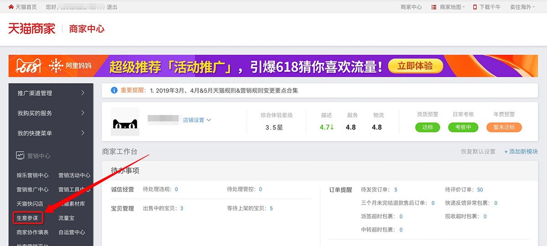Open 商家中心 link in top bar
The image size is (547, 246).
[x=411, y=7]
